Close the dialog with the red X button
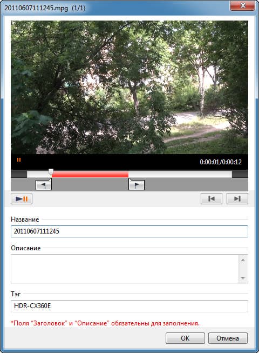The image size is (259, 353). click(x=243, y=5)
